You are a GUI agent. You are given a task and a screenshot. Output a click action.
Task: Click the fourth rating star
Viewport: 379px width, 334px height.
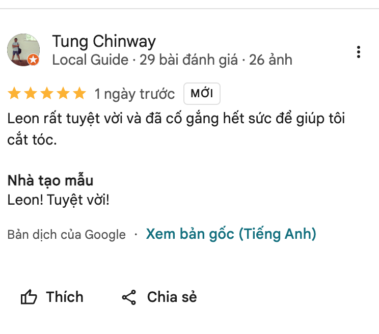tap(63, 94)
